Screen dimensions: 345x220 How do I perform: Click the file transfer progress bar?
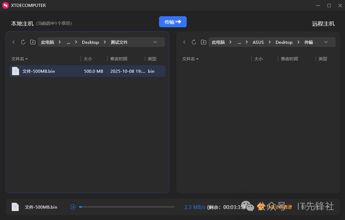pyautogui.click(x=127, y=207)
